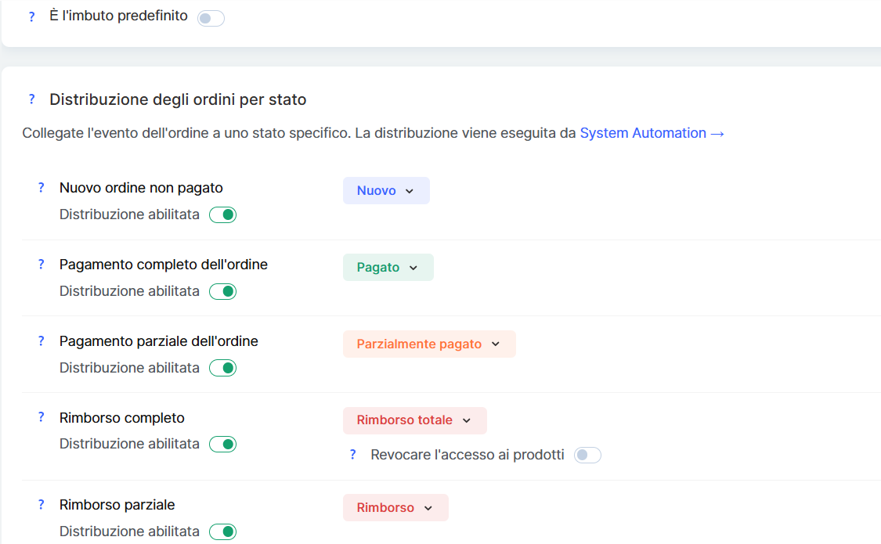Disable distribution toggle under Rimborso completo
881x544 pixels.
[222, 444]
